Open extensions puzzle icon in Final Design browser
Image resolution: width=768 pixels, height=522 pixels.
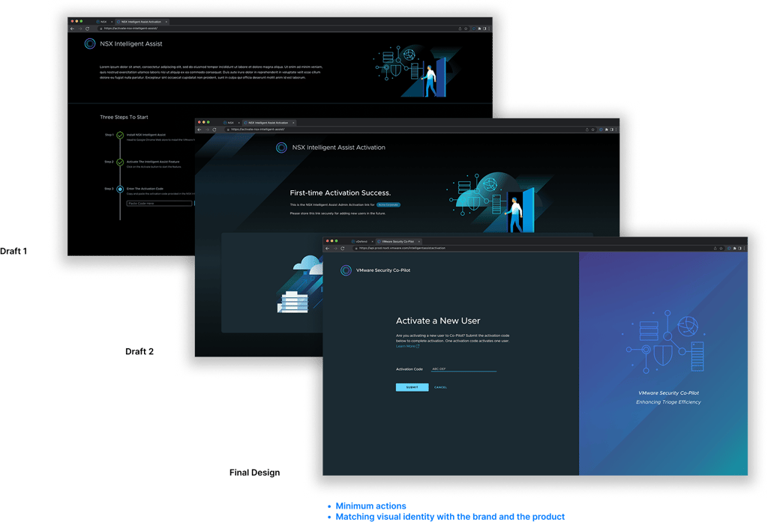734,248
